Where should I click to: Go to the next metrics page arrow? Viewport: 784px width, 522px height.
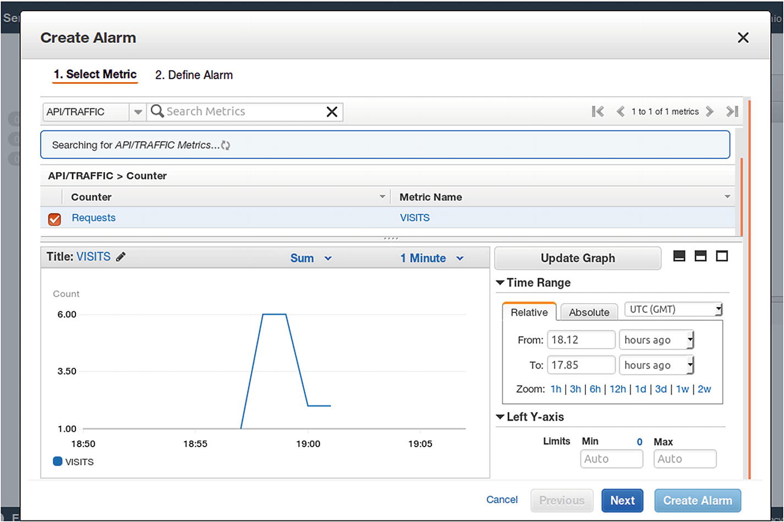[x=710, y=112]
